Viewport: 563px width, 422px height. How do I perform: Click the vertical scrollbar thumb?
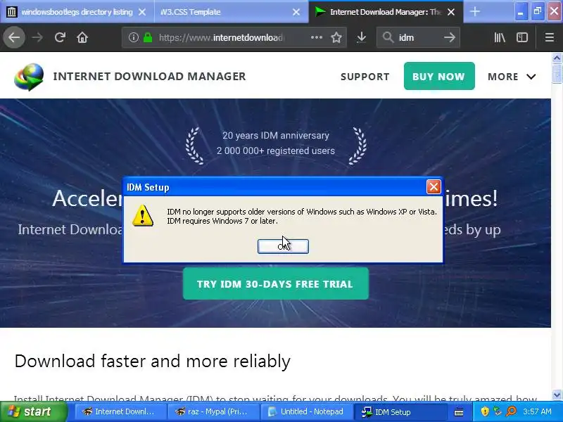coord(557,73)
